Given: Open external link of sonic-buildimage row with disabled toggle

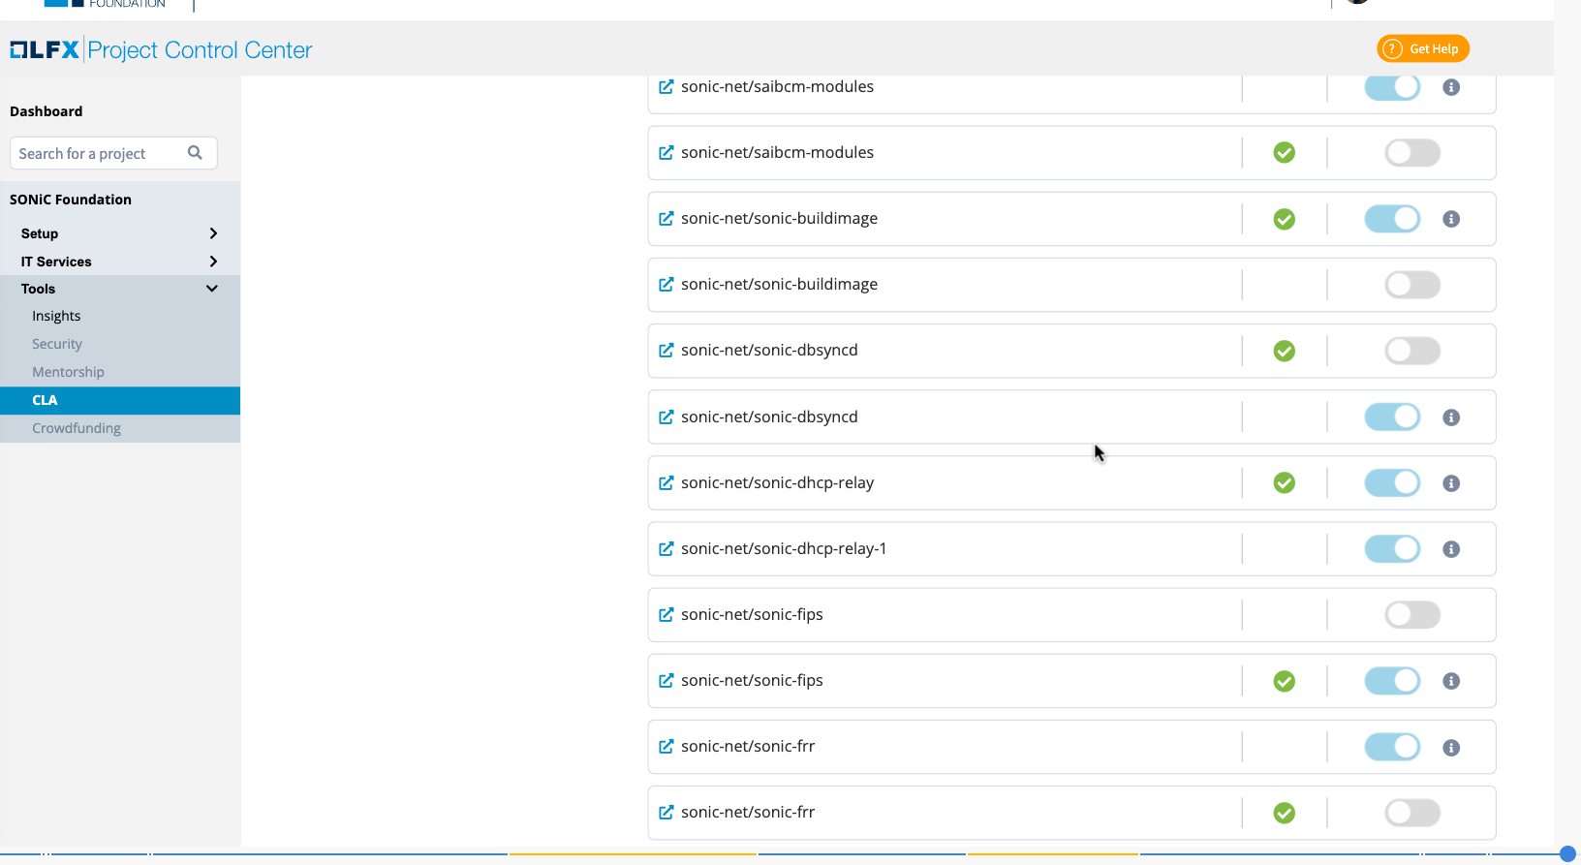Looking at the screenshot, I should 666,285.
